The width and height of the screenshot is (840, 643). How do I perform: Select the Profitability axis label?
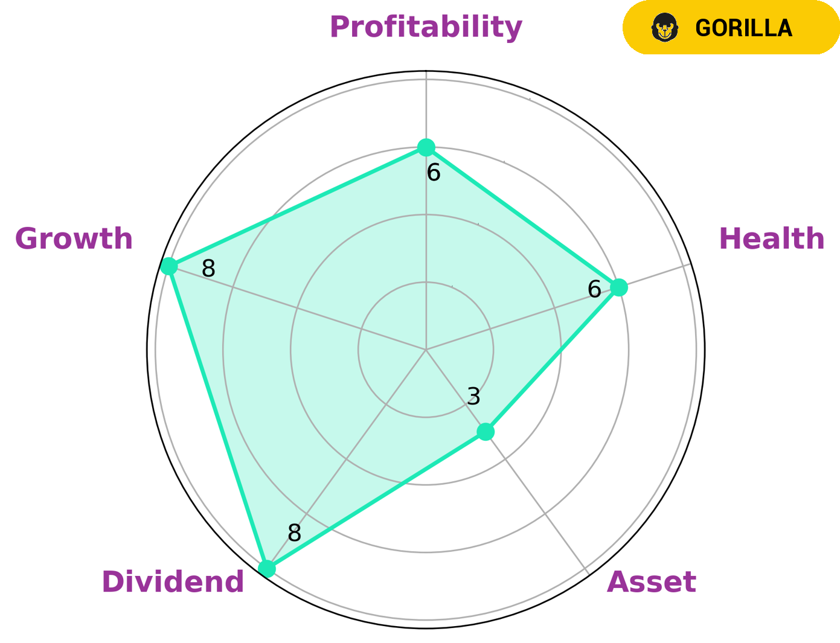click(426, 27)
